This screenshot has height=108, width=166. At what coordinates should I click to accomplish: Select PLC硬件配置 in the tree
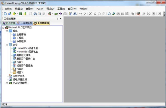point(20,83)
